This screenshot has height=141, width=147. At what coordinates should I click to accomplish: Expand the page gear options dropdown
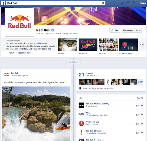point(138,30)
